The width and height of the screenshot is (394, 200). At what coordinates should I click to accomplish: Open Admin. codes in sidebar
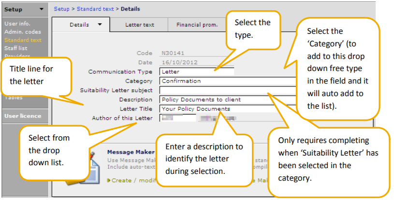tap(23, 32)
